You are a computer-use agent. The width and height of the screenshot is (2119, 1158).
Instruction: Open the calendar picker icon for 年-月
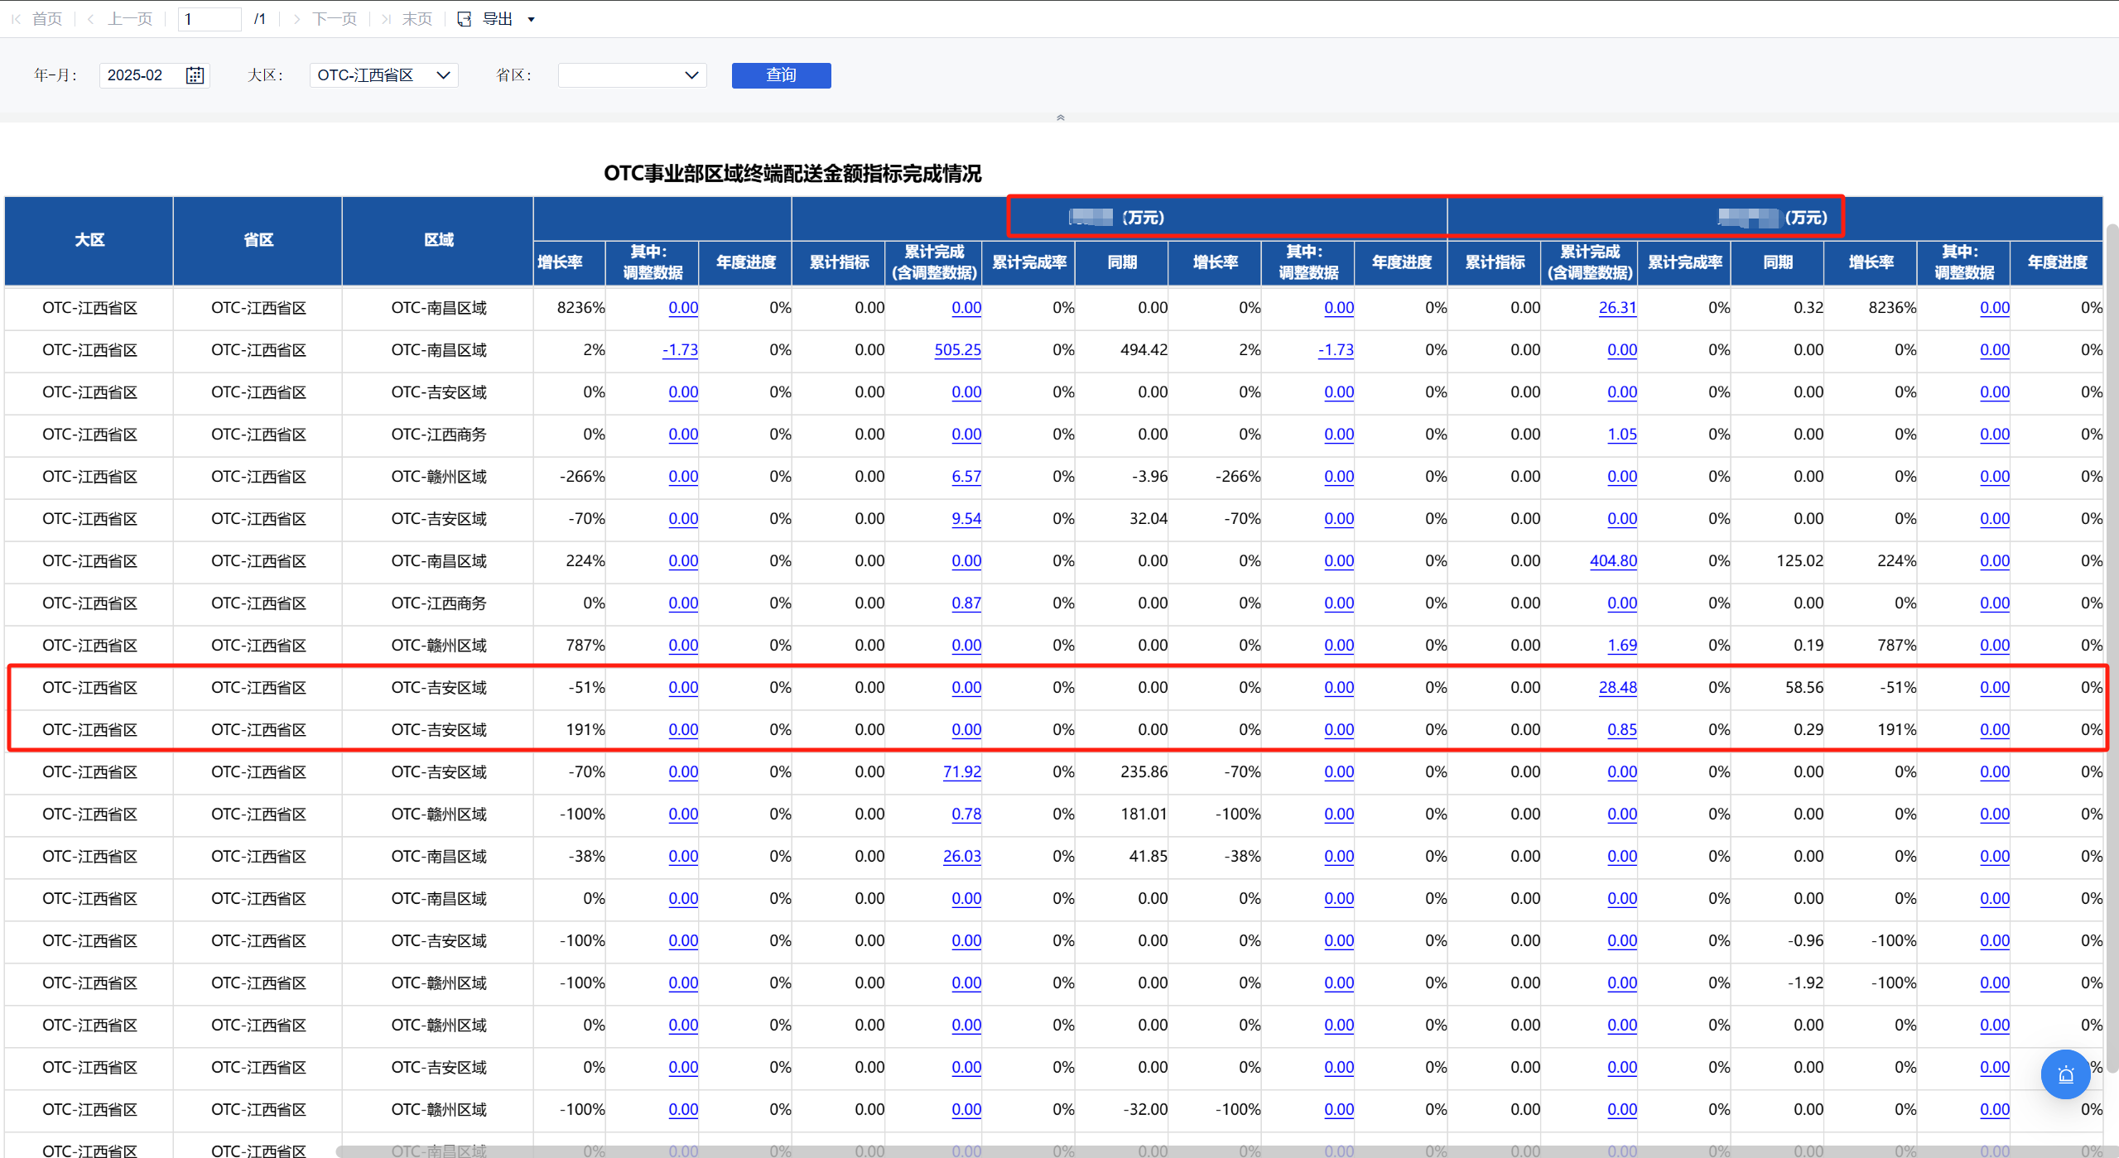coord(195,75)
